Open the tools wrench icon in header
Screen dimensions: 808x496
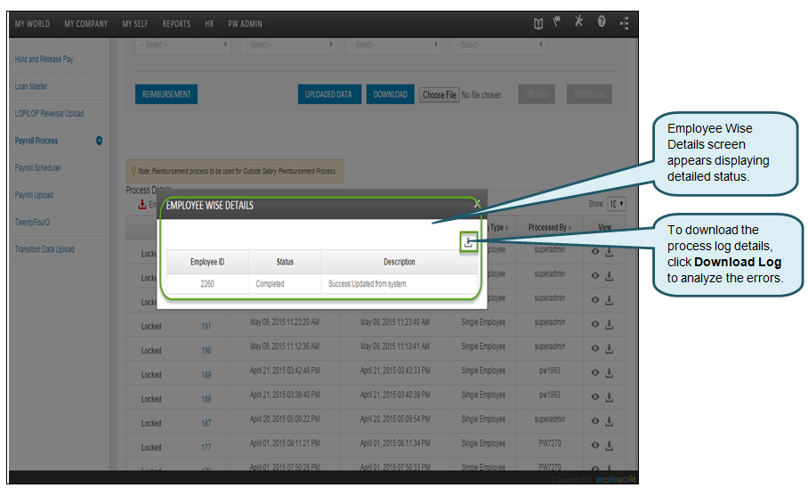tap(579, 23)
